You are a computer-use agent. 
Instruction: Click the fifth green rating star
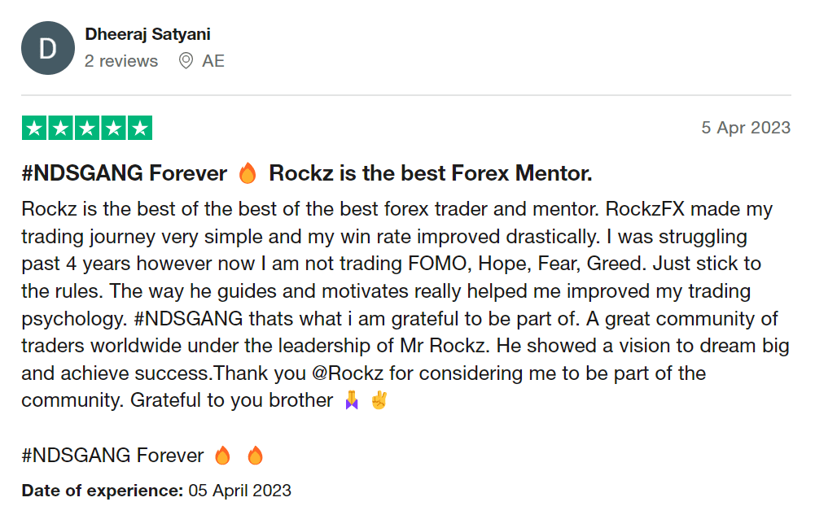[140, 128]
